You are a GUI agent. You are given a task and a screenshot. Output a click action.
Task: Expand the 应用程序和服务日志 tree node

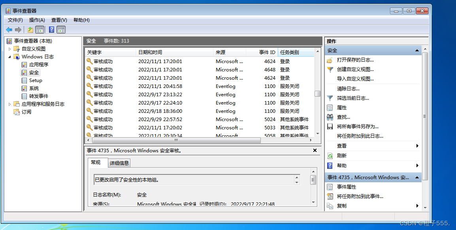click(x=9, y=104)
